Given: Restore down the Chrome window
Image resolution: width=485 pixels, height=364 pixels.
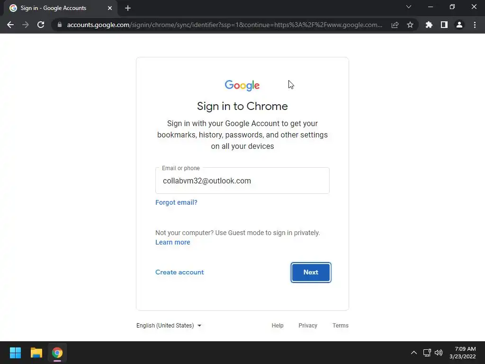Looking at the screenshot, I should coord(452,7).
